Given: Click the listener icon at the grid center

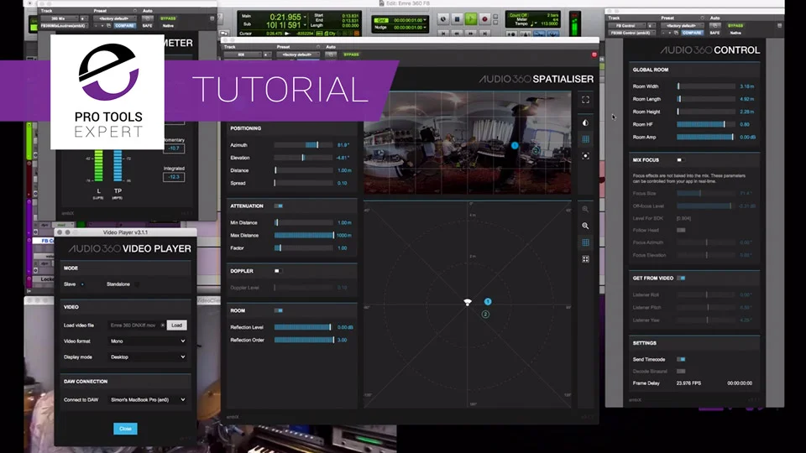Looking at the screenshot, I should [468, 302].
